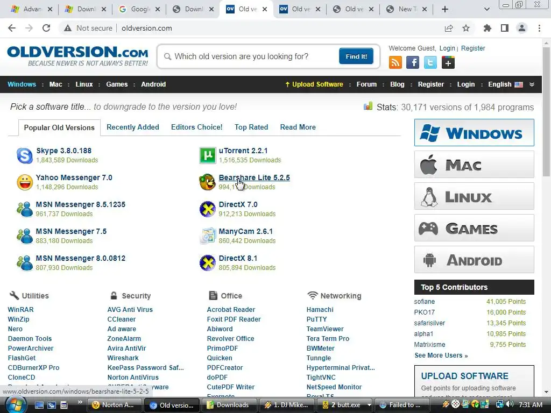Open the large Android category button

474,260
